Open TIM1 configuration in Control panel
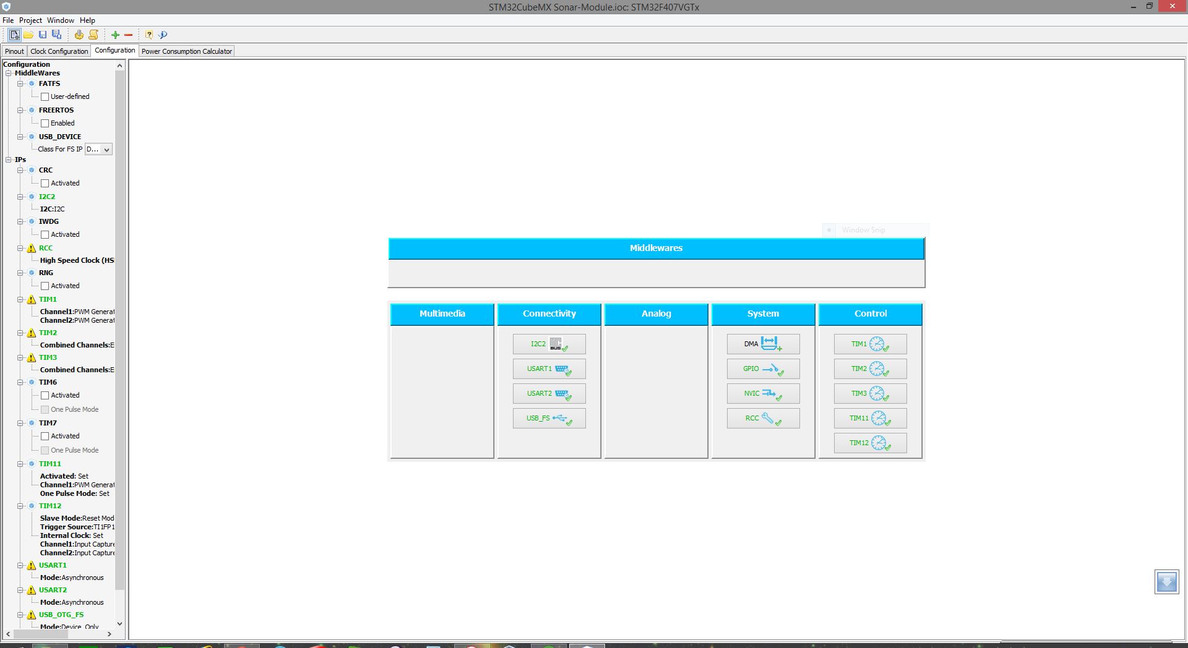Viewport: 1188px width, 648px height. [x=870, y=344]
